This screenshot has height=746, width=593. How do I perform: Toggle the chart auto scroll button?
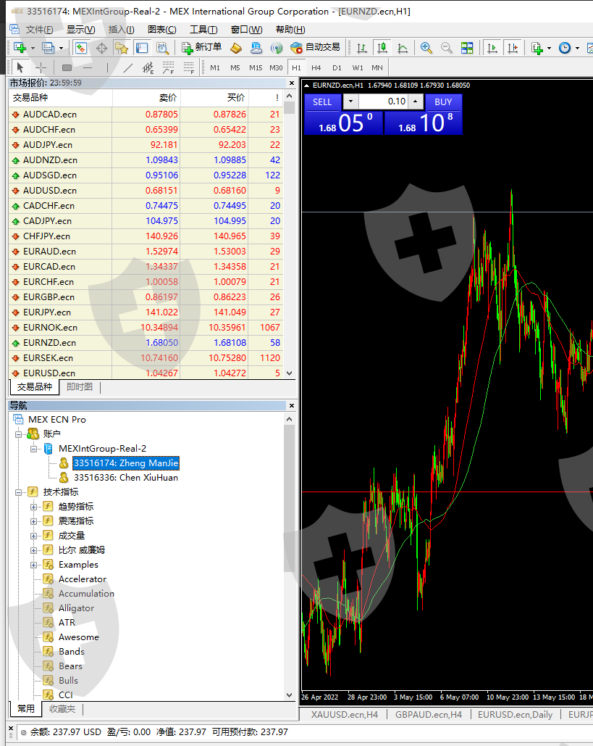[x=492, y=48]
